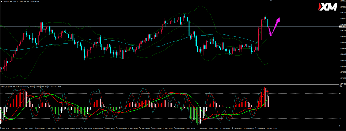The width and height of the screenshot is (346, 131).
Task: Select time axis label 3 Dec 16:00
Action: click(x=202, y=129)
